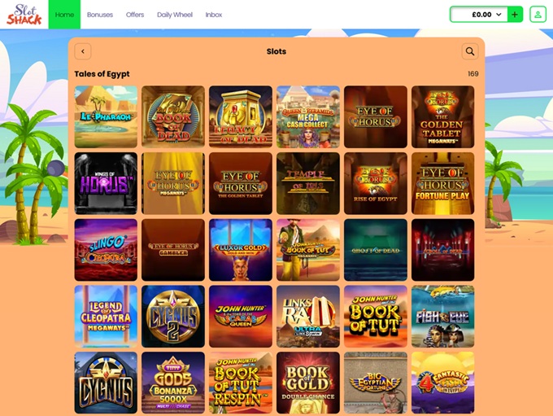Launch Eye of Horus Fortune Play
The image size is (553, 416).
point(442,183)
